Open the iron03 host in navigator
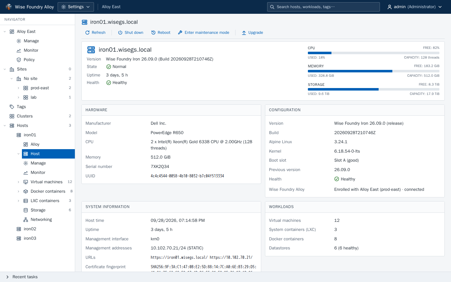 [x=30, y=238]
